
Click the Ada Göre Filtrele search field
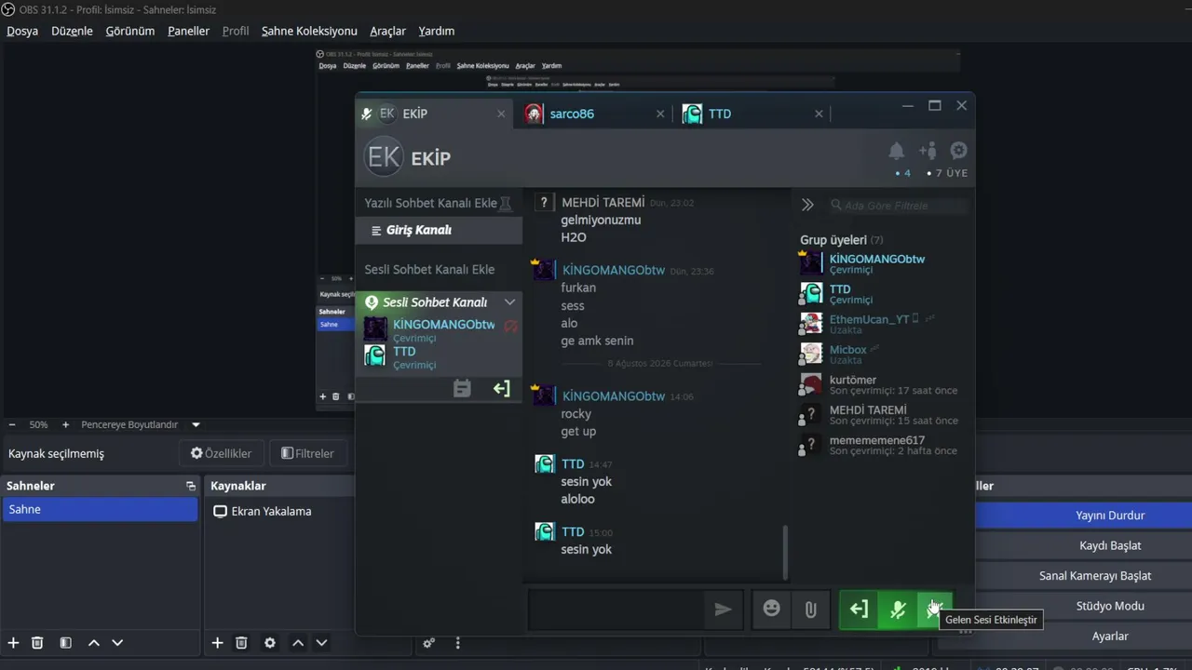click(x=899, y=205)
